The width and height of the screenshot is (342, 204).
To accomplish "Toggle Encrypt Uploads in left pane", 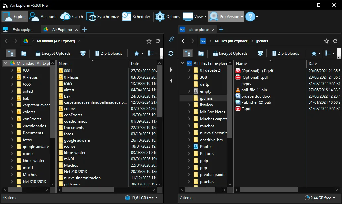I will [53, 53].
